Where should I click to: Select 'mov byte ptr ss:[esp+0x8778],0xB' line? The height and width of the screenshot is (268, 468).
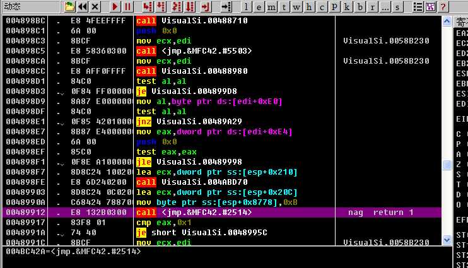coord(217,202)
